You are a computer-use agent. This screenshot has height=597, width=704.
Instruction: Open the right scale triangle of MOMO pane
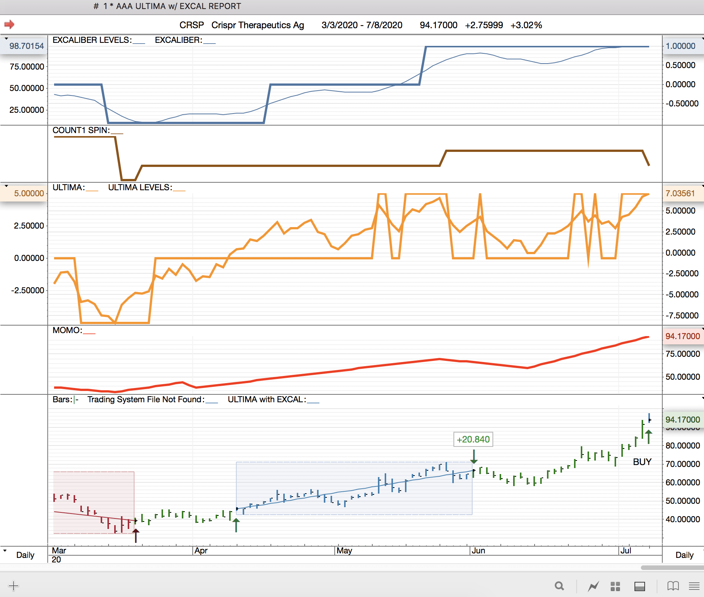pos(702,329)
